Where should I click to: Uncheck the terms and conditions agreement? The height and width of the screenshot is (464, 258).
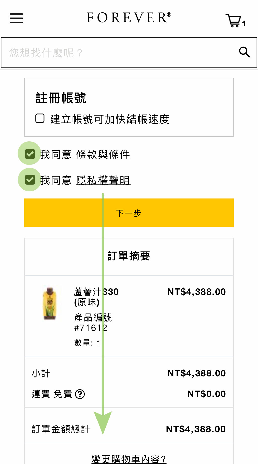pyautogui.click(x=30, y=154)
